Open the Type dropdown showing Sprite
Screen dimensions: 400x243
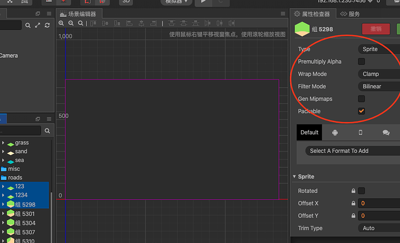(379, 49)
